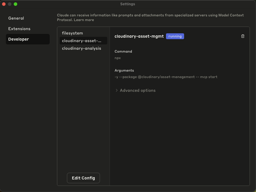Switch to the Extensions settings section
The width and height of the screenshot is (256, 192).
tap(19, 29)
